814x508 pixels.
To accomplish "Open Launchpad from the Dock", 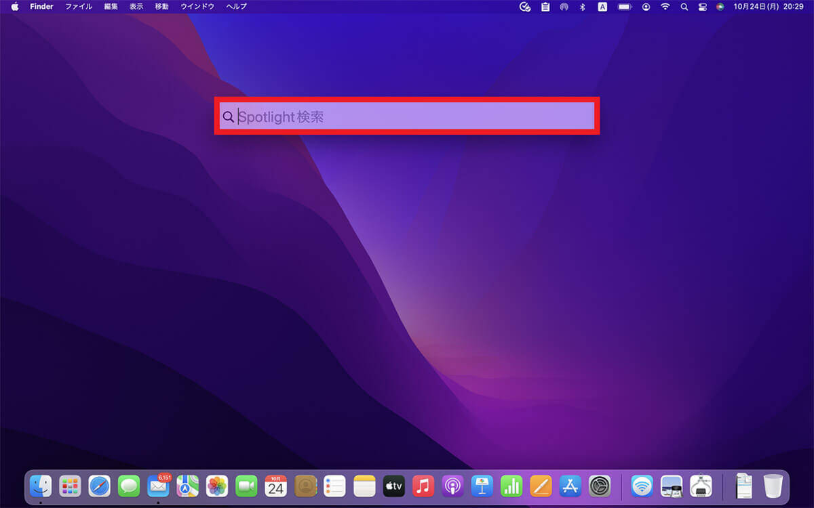I will 70,486.
